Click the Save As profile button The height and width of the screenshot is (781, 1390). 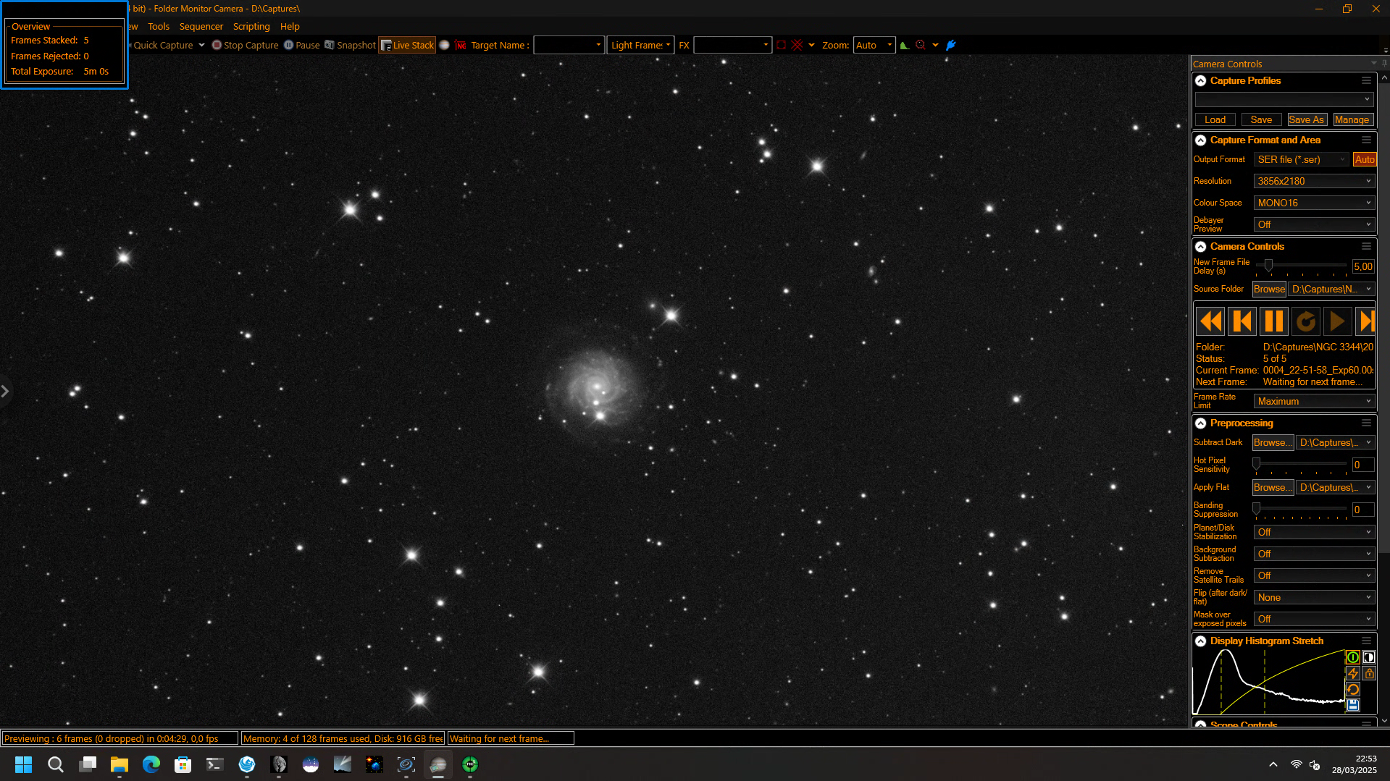1306,120
